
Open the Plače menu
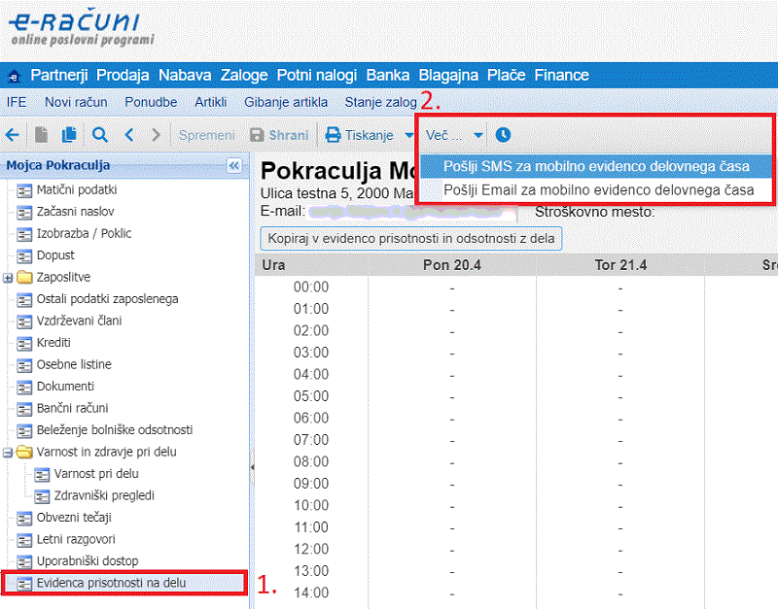click(506, 76)
